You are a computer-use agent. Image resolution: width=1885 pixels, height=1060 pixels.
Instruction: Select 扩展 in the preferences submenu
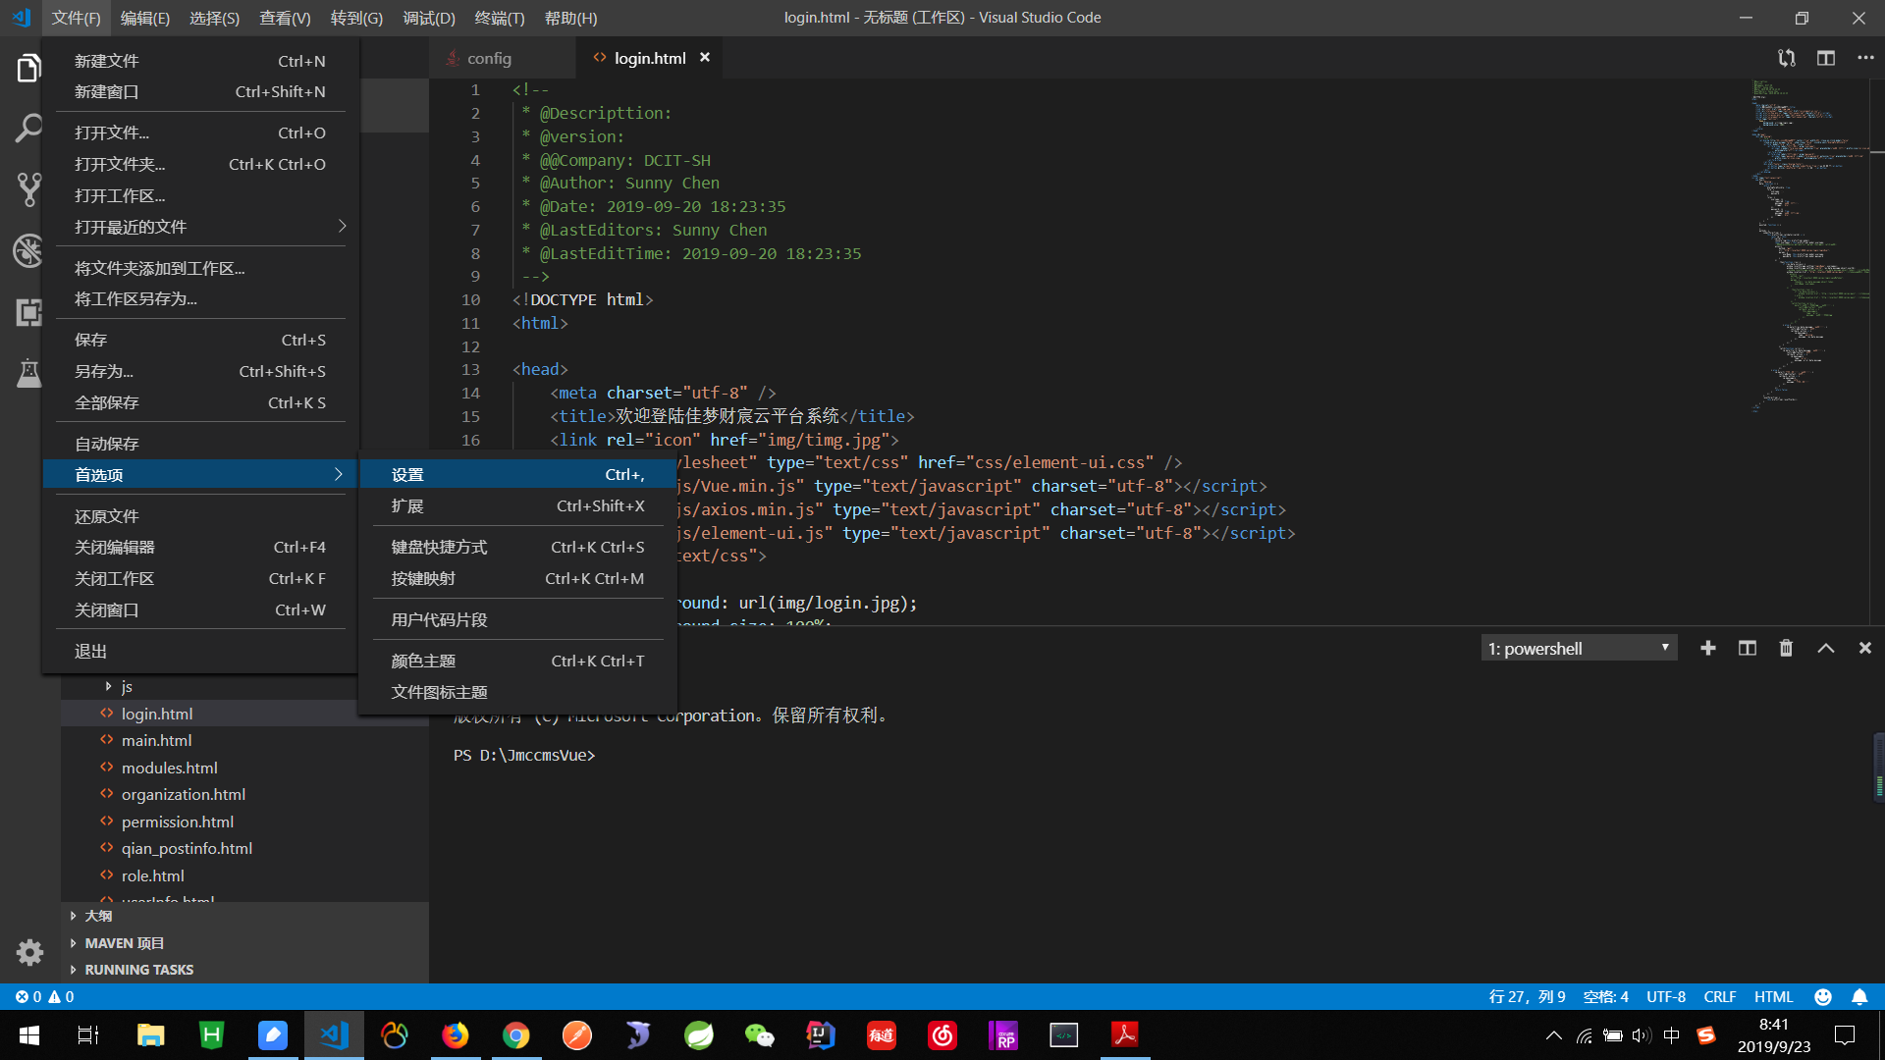pos(517,506)
